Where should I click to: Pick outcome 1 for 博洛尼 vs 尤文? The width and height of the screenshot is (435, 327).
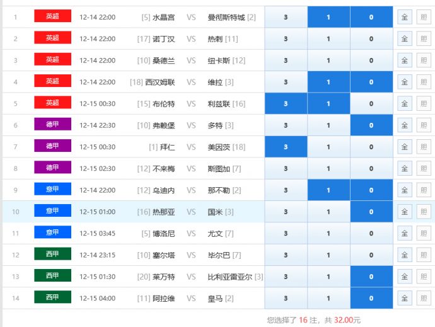coord(328,234)
